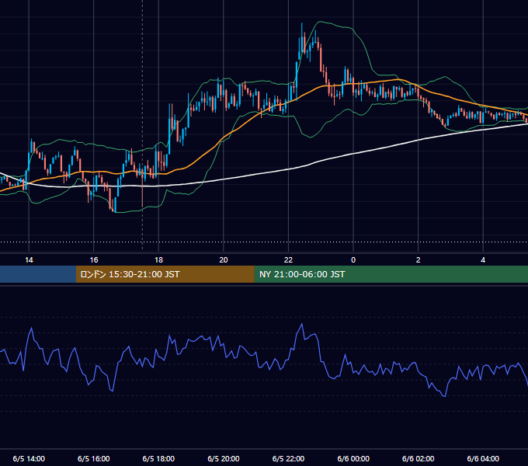Click the London session bar 15:30-21:00 JST
Viewport: 528px width, 466px height.
165,274
